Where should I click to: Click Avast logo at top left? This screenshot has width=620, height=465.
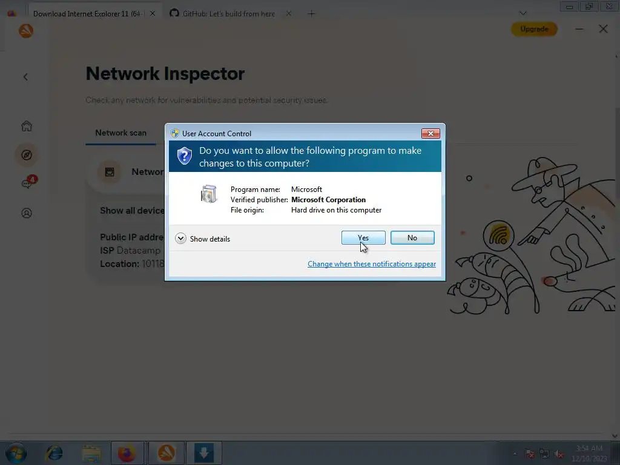tap(26, 30)
